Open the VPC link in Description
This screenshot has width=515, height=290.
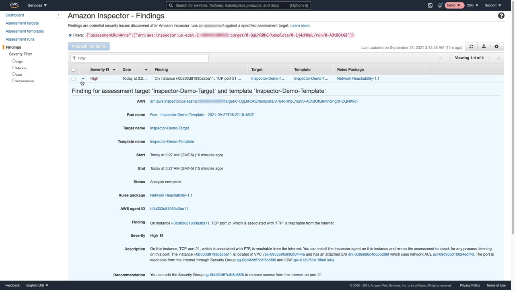click(284, 255)
